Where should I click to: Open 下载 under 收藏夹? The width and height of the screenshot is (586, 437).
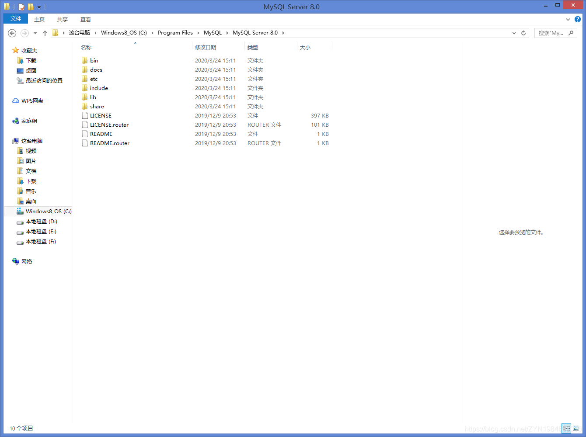click(x=27, y=60)
